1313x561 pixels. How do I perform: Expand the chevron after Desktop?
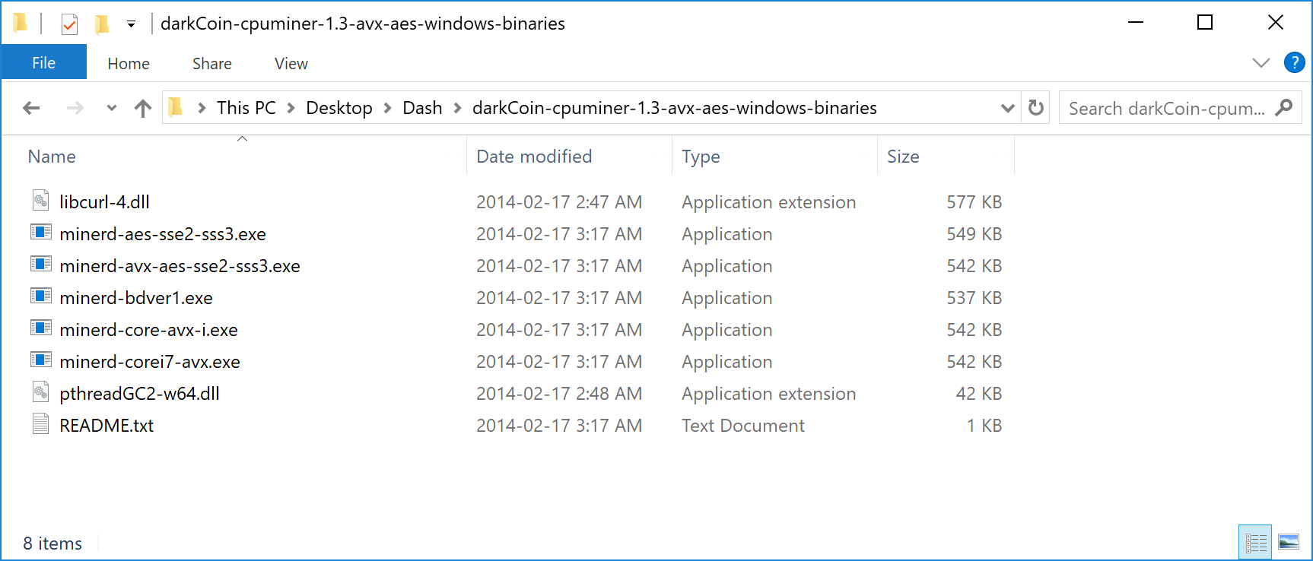coord(387,108)
